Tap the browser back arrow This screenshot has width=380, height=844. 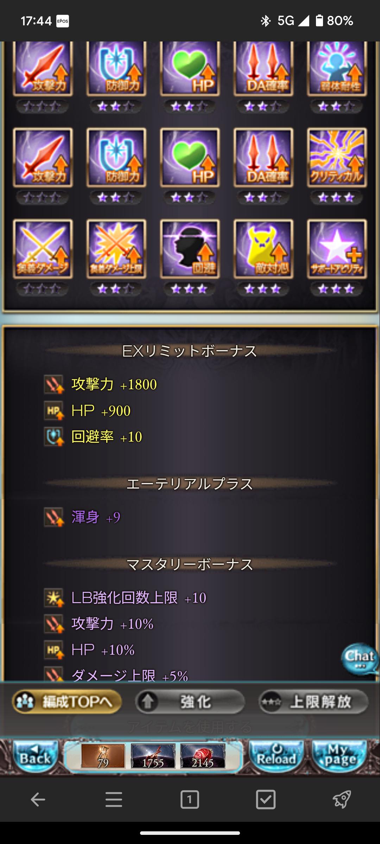38,800
